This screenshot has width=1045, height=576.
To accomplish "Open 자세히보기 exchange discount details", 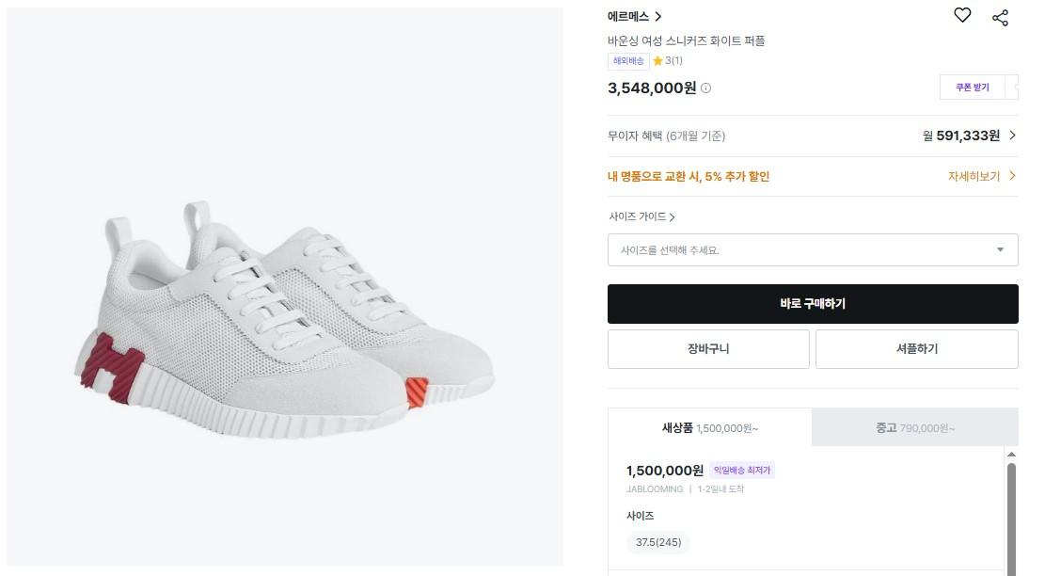I will [x=981, y=176].
